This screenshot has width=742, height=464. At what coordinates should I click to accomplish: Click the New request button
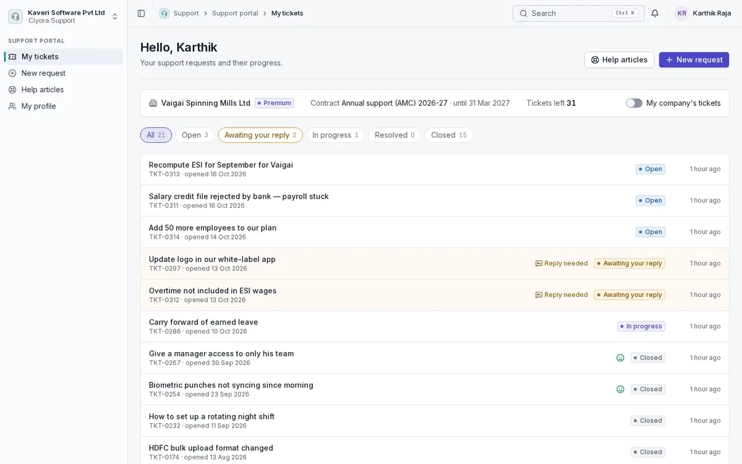[x=694, y=60]
